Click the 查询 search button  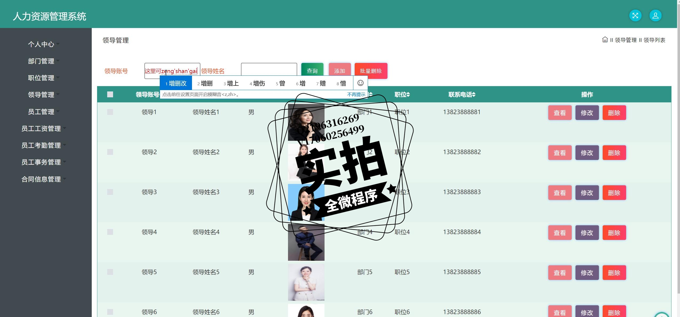click(x=312, y=71)
